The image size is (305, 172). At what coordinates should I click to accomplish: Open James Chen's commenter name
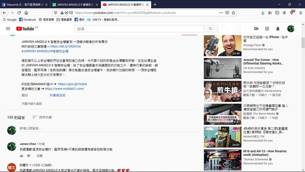28,144
